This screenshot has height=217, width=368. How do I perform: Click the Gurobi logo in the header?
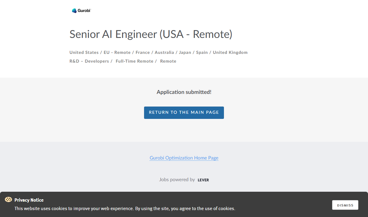tap(81, 11)
